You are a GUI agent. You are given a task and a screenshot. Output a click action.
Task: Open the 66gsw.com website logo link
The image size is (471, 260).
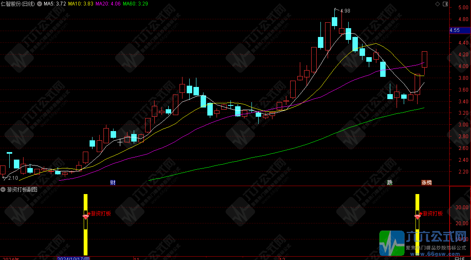(x=424, y=244)
